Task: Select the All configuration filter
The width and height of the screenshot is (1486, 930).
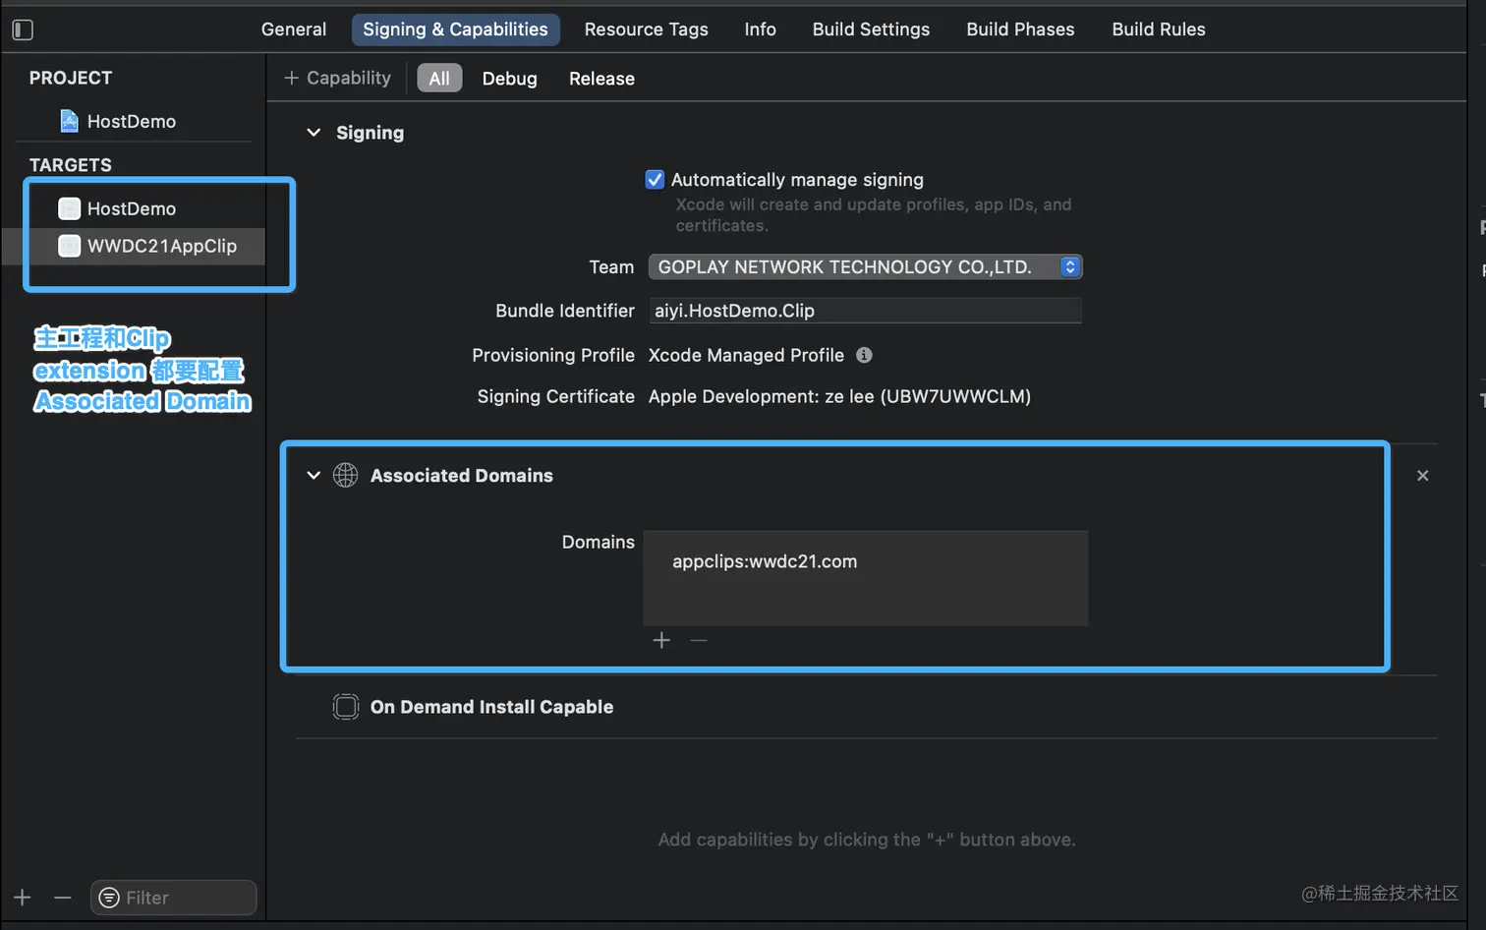Action: [x=439, y=79]
